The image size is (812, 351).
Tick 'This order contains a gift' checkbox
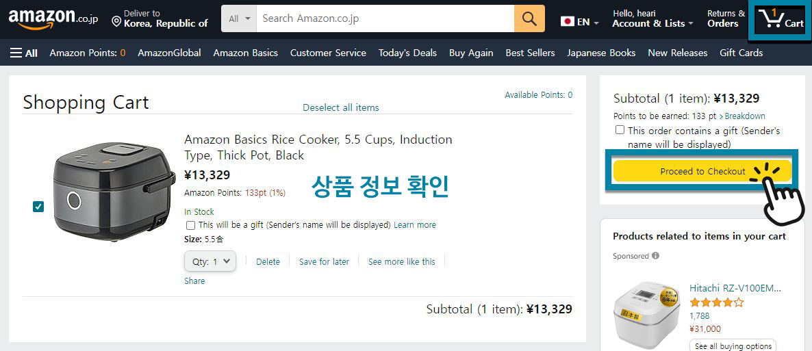point(620,131)
